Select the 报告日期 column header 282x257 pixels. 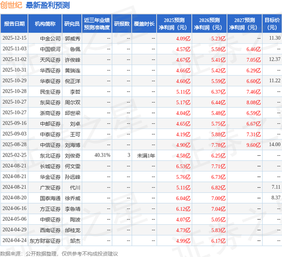click(x=14, y=23)
